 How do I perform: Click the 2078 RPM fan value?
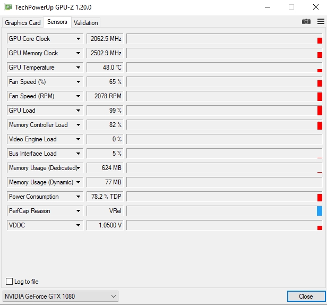coord(105,96)
